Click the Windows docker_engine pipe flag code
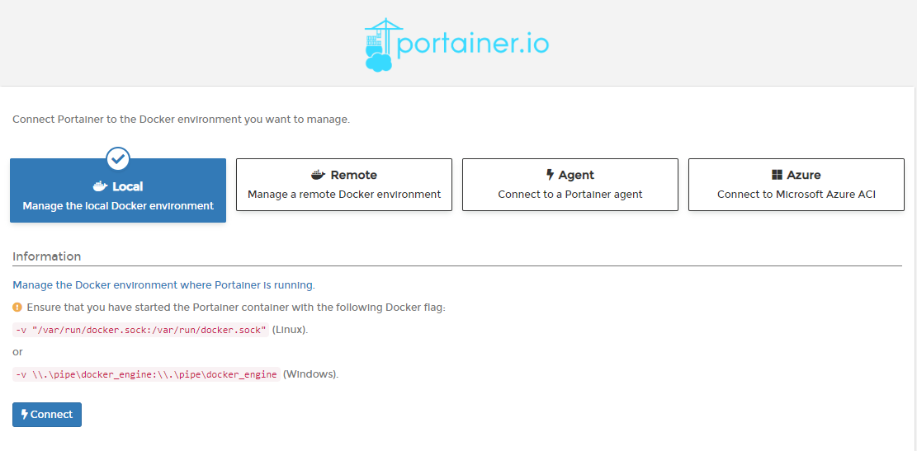The image size is (917, 451). (x=146, y=374)
